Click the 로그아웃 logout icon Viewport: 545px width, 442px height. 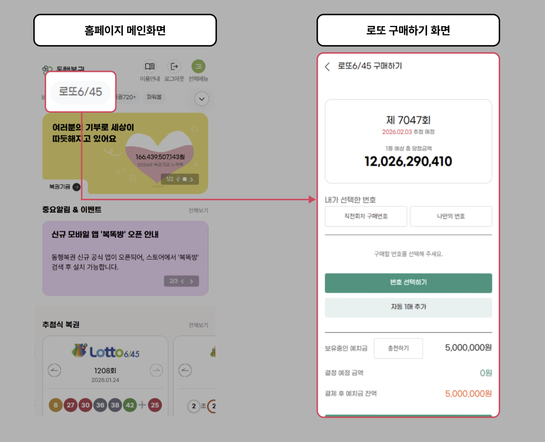pyautogui.click(x=174, y=67)
